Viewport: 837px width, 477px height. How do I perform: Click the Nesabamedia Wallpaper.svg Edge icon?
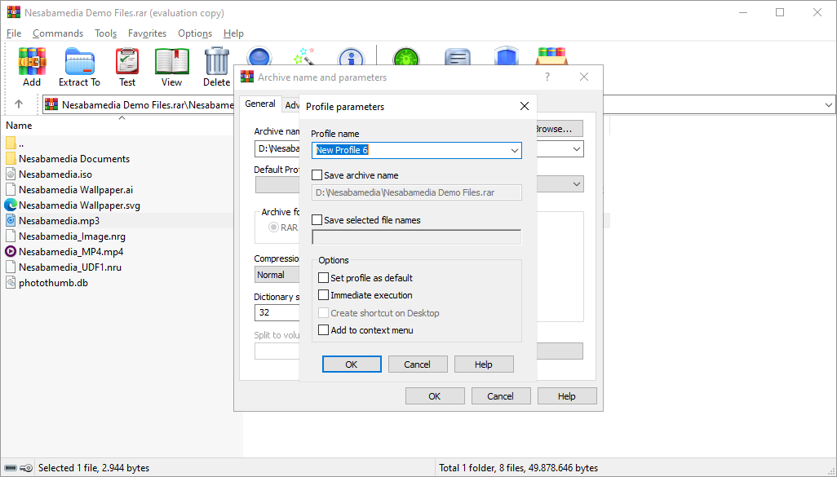point(11,205)
